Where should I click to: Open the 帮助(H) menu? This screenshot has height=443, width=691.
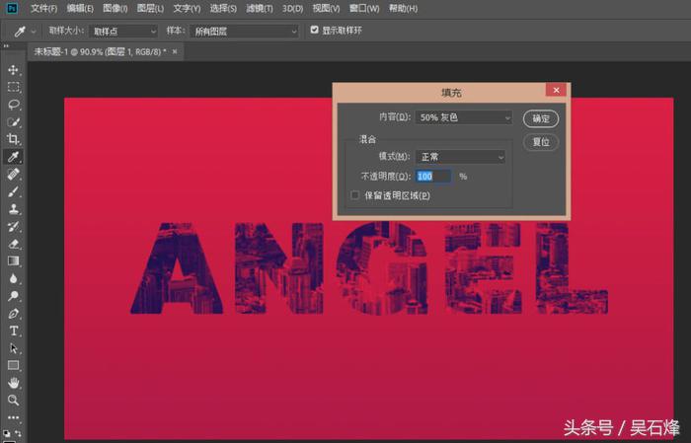pos(403,8)
